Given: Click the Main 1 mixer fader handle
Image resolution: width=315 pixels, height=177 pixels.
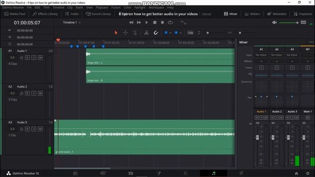Looking at the screenshot, I should 304,138.
